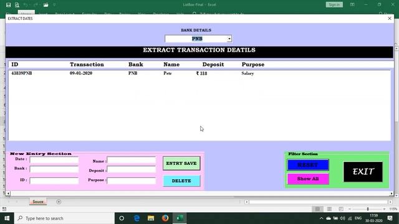Click the EXIT button
Screen dimensions: 399x224
coord(363,172)
